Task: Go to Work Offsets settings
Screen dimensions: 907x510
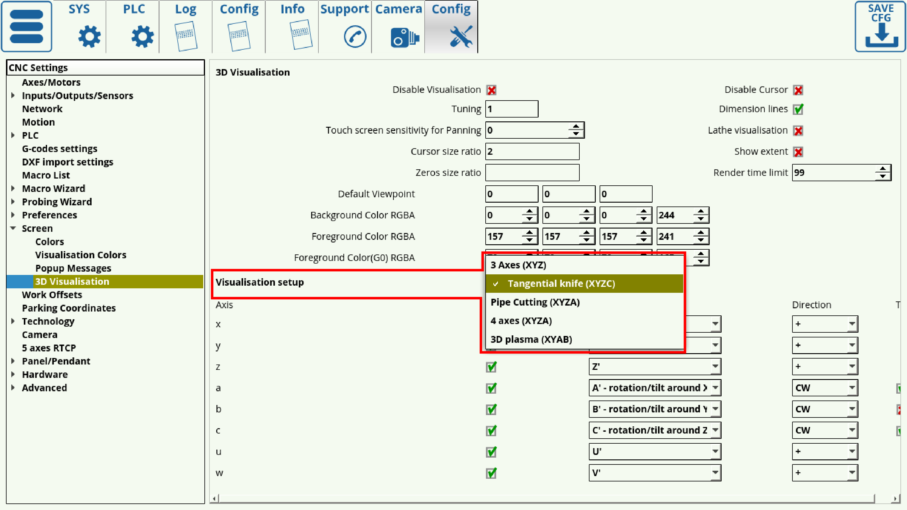Action: 52,295
